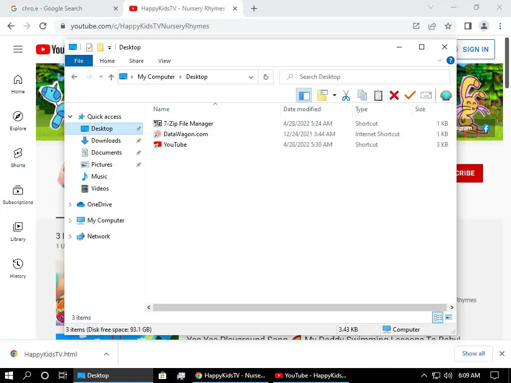511x383 pixels.
Task: Switch to large thumbnails view icon
Action: [x=449, y=317]
